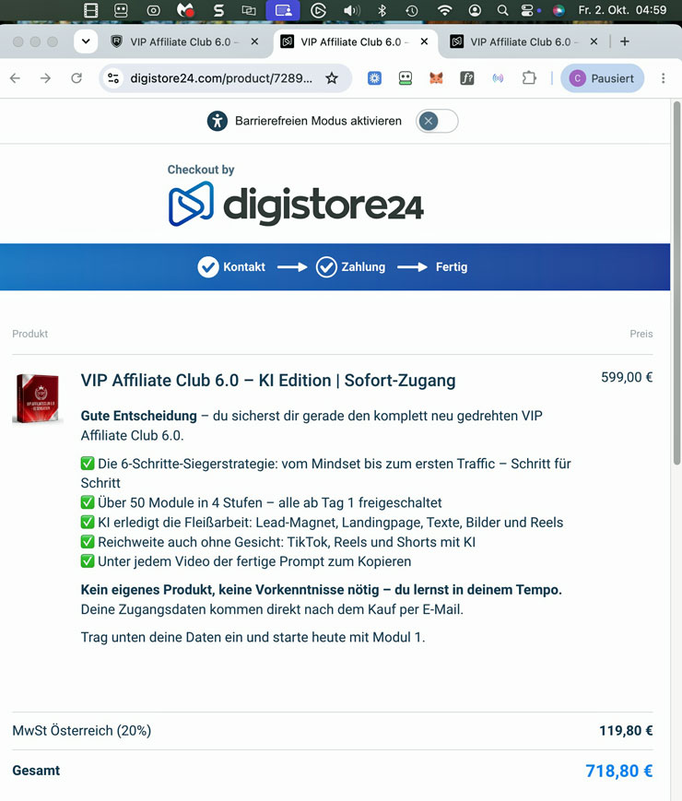
Task: Open the menu bar date and time
Action: click(622, 10)
